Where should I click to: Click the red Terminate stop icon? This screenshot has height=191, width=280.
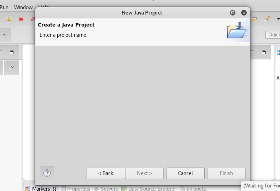pyautogui.click(x=21, y=19)
